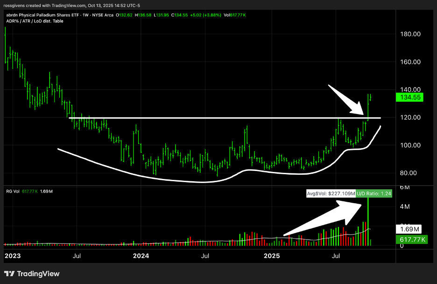The width and height of the screenshot is (437, 284).
Task: Click the 2024 label on the time axis
Action: (141, 256)
